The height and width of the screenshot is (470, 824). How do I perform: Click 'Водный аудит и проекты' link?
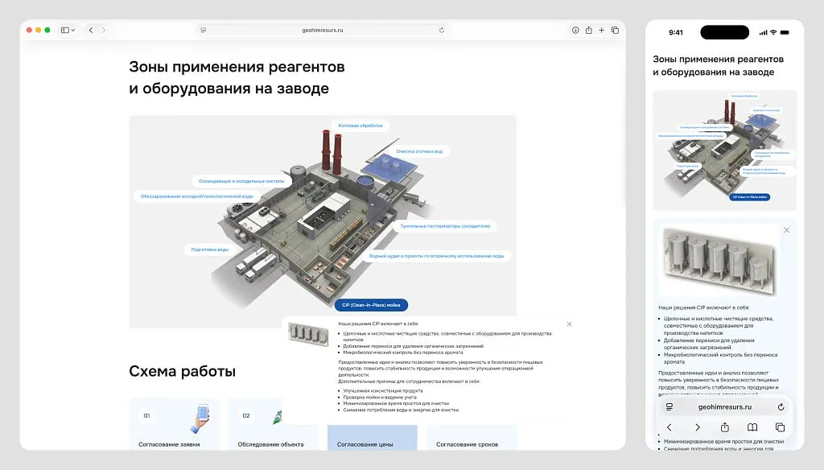tap(436, 256)
